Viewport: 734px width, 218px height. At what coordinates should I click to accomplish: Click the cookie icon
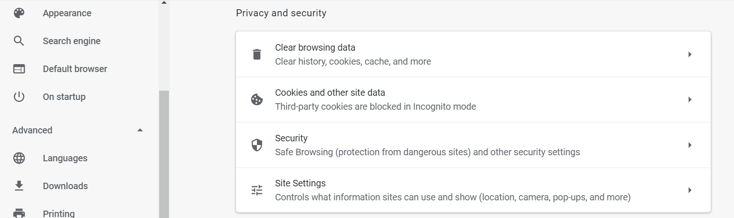coord(257,99)
